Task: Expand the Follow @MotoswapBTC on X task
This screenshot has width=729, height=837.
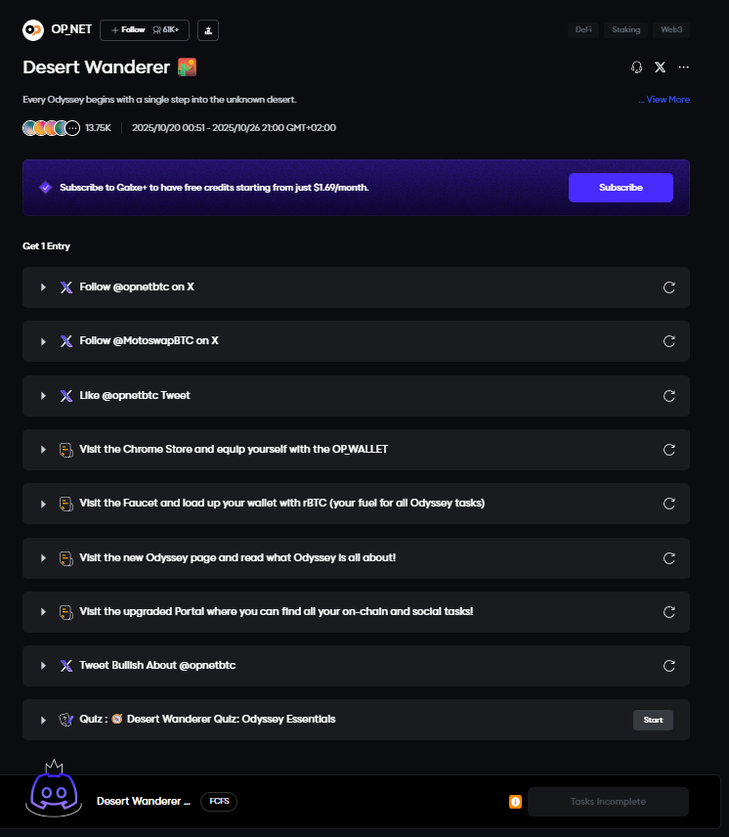Action: 44,341
